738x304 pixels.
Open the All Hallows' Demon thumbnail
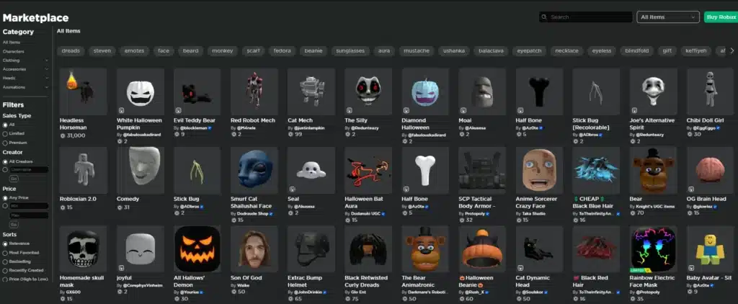tap(197, 249)
